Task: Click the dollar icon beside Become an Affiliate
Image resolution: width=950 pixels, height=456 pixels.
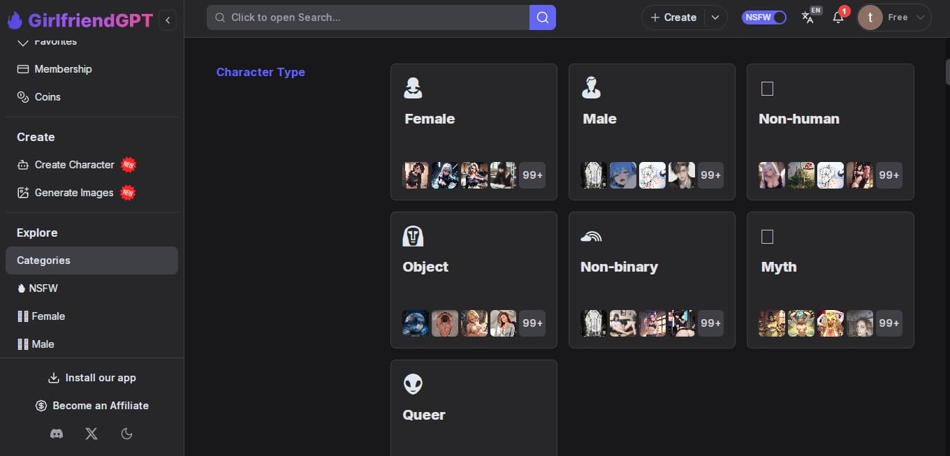Action: (x=41, y=406)
